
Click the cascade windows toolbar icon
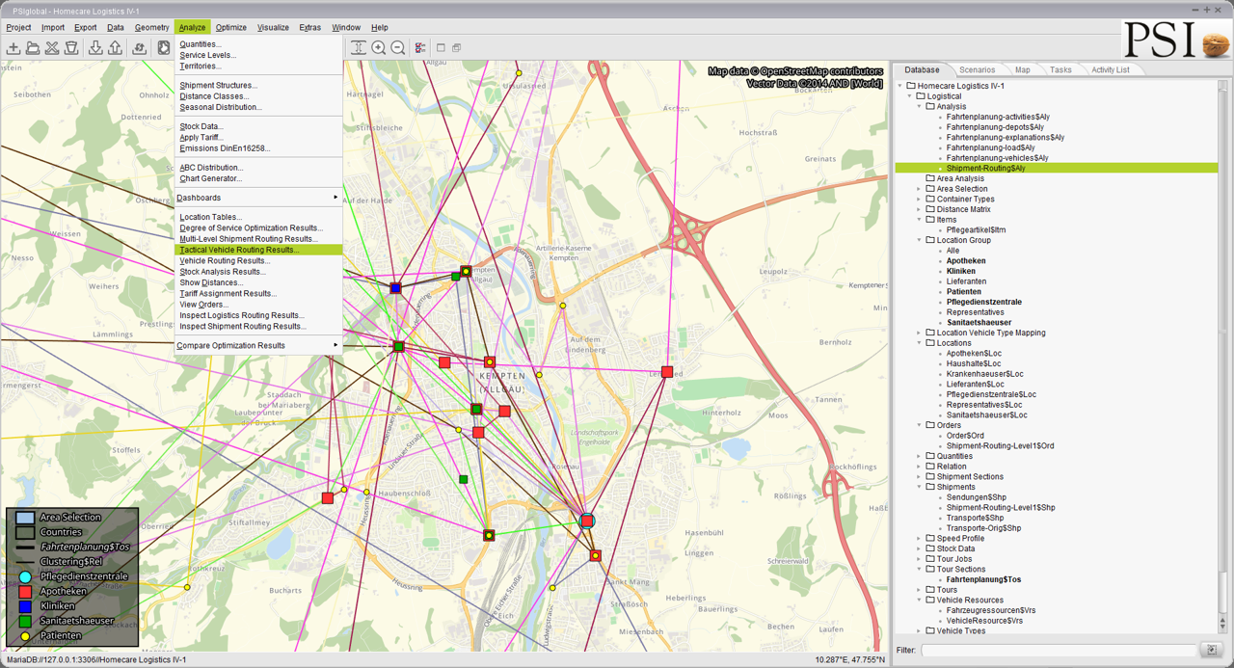tap(456, 48)
